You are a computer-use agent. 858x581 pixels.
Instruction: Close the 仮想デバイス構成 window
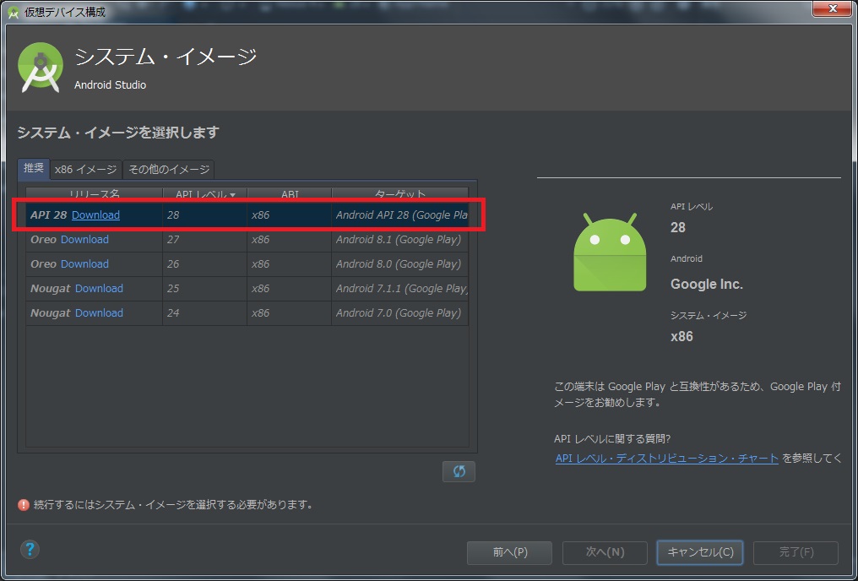point(833,8)
